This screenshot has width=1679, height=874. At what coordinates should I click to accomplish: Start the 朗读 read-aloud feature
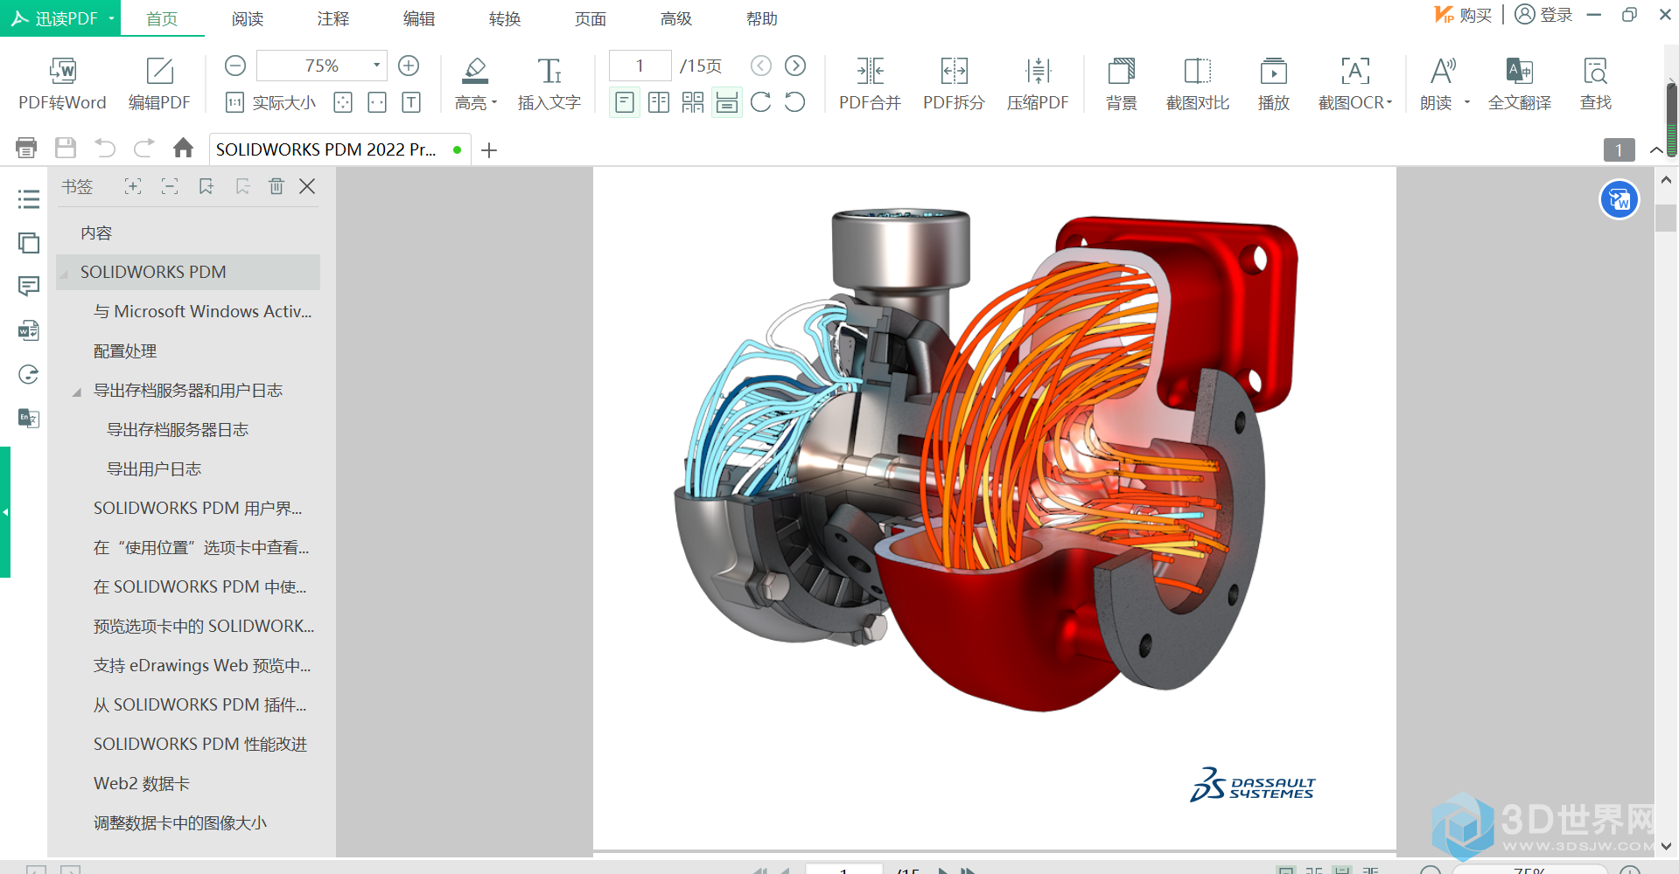1437,84
